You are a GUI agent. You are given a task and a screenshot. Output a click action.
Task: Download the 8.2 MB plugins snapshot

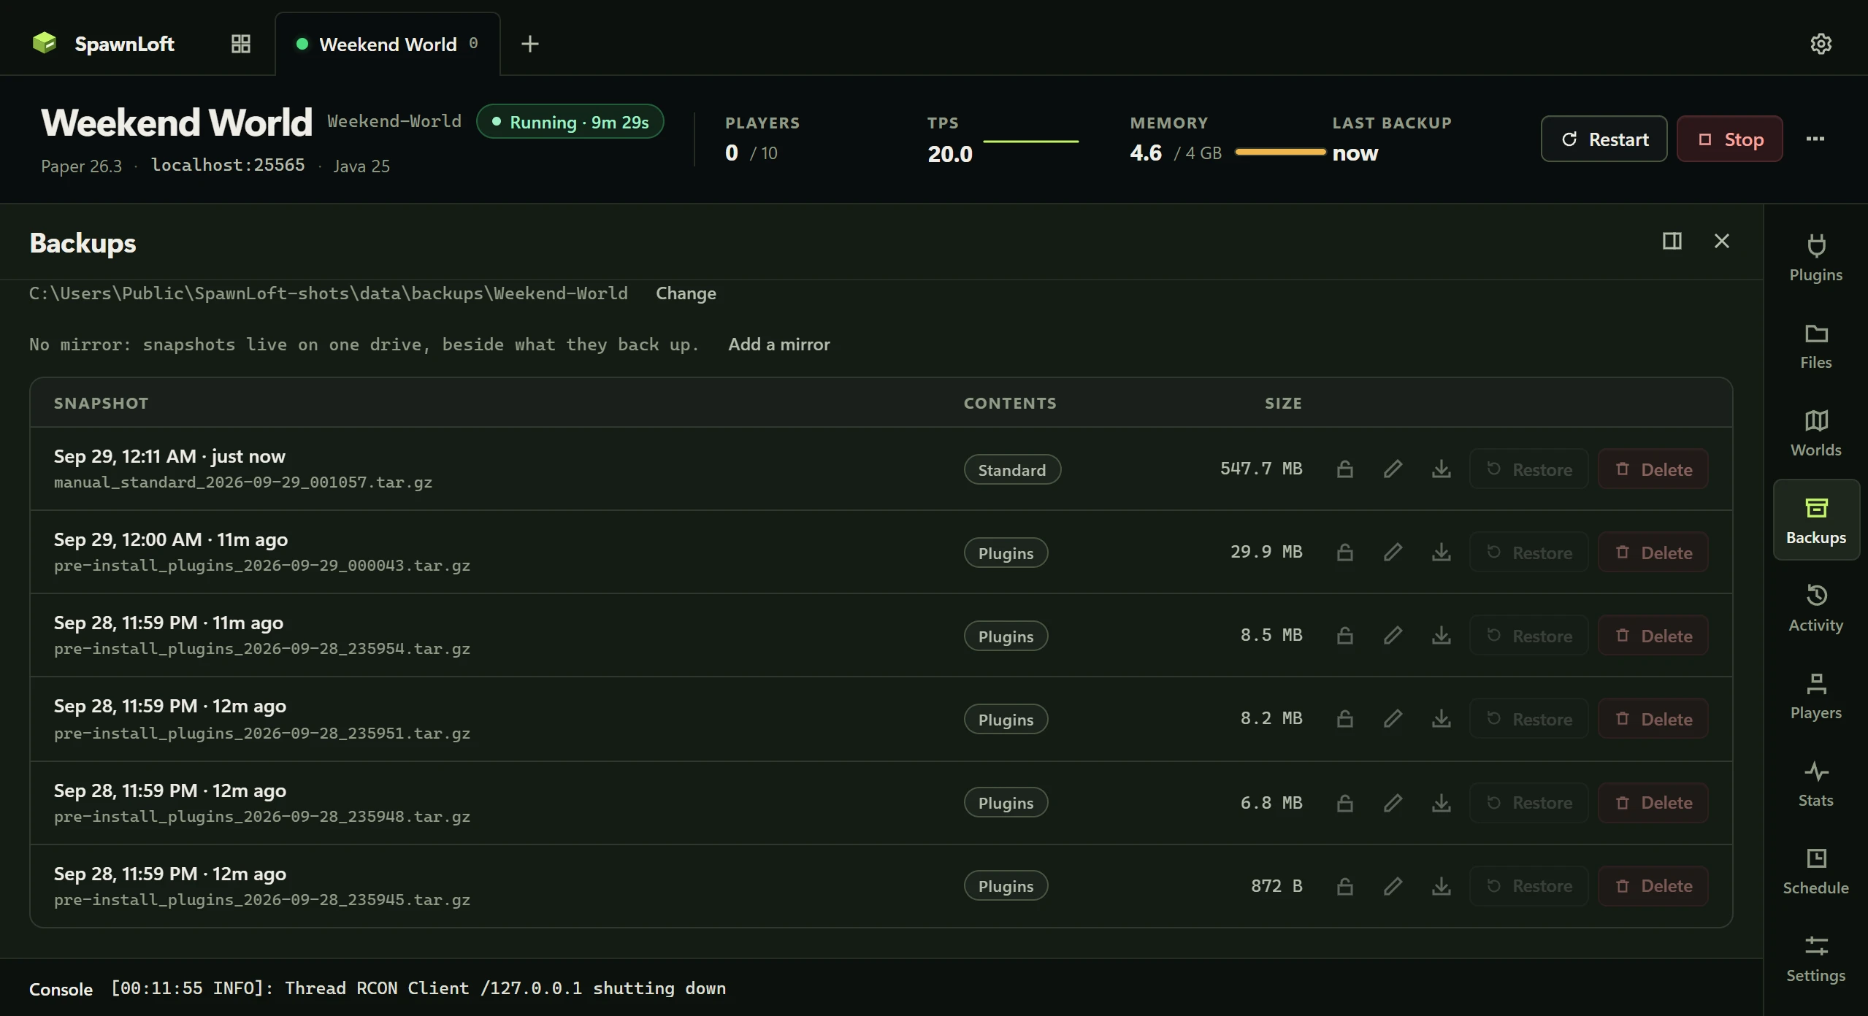click(1441, 718)
